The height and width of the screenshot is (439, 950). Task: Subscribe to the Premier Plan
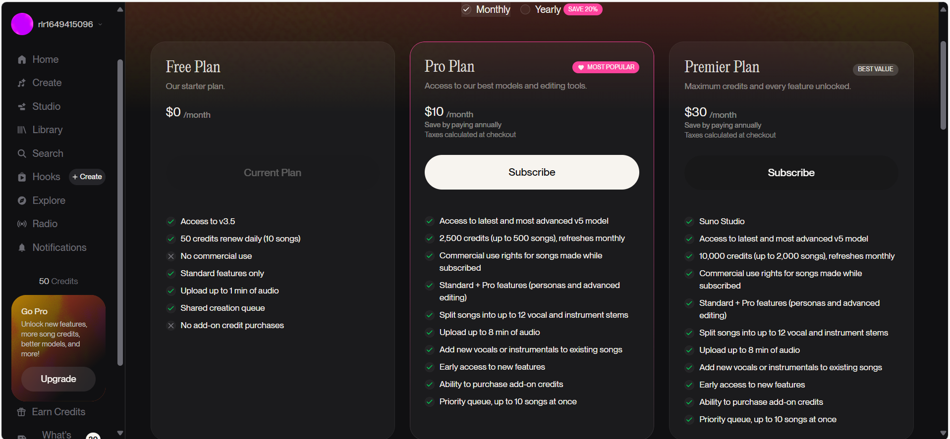point(791,173)
